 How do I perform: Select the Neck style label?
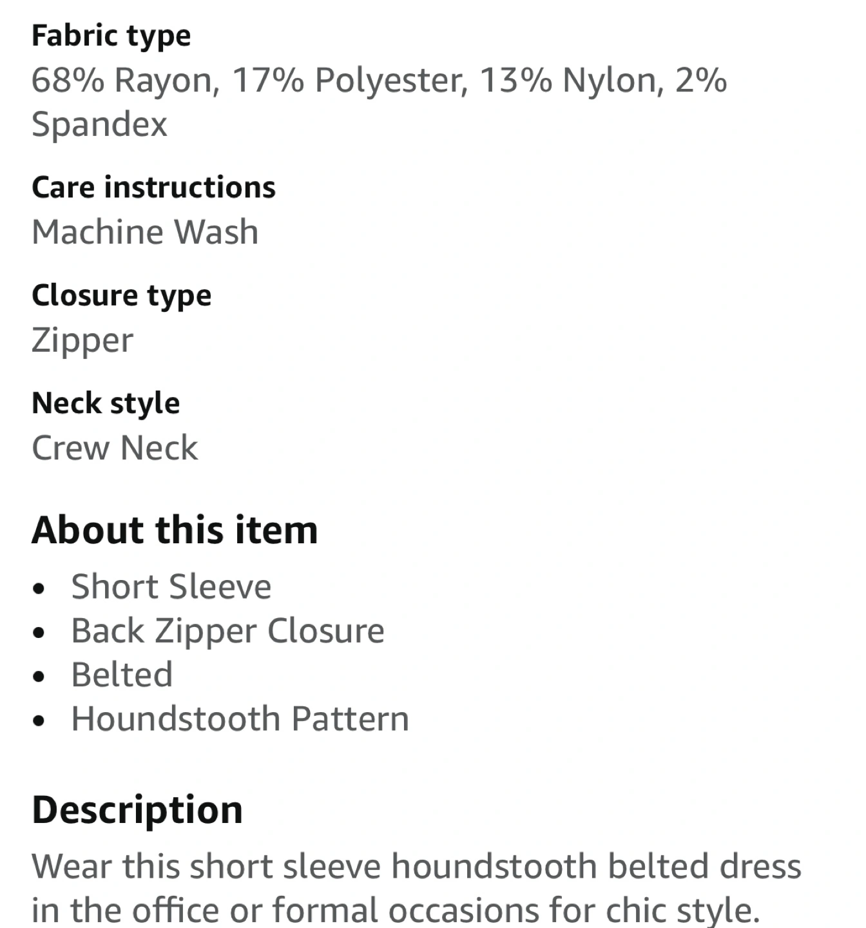point(106,403)
